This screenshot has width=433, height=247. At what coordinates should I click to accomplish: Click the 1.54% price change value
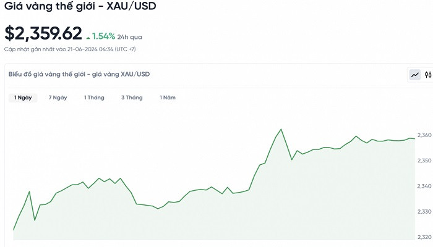pos(104,35)
